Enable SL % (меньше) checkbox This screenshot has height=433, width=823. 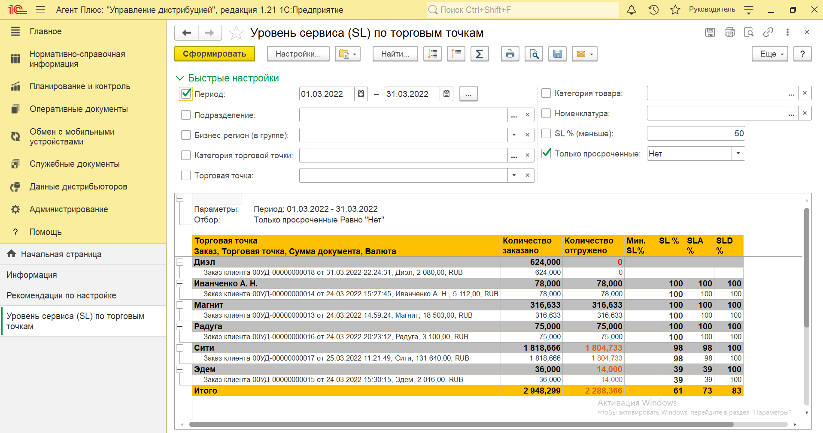click(546, 133)
